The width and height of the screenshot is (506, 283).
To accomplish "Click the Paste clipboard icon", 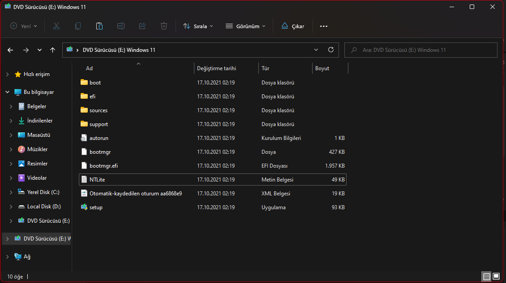I will 99,26.
